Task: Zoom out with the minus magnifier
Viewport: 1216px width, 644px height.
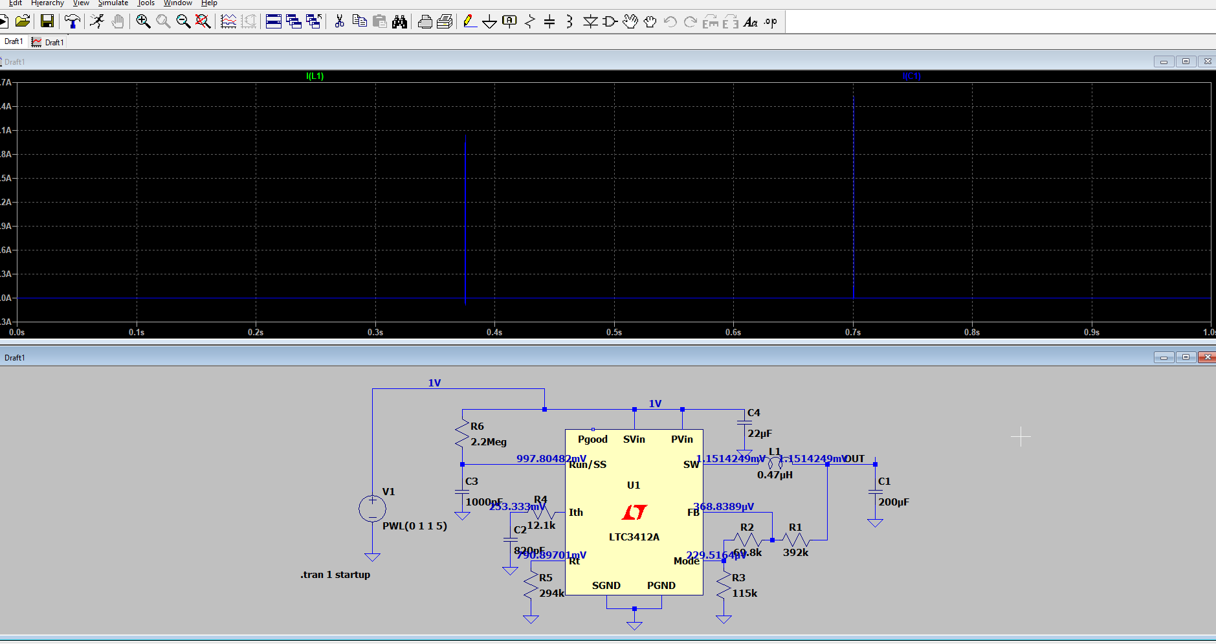Action: point(183,21)
